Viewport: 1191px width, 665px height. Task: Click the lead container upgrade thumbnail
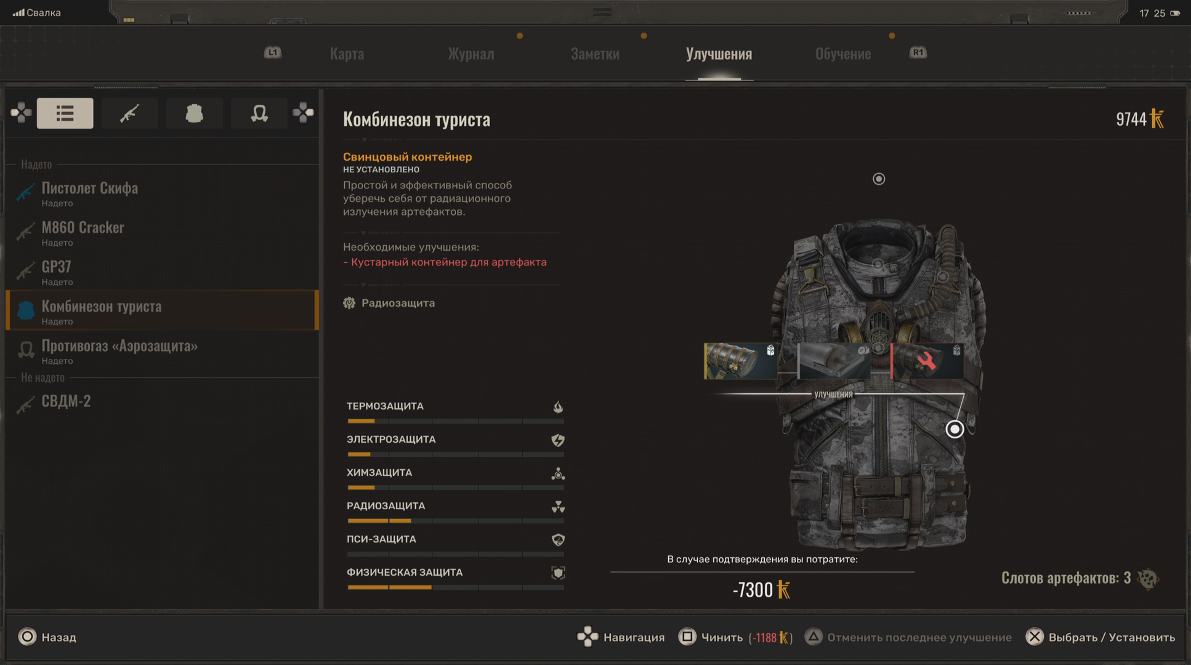click(x=740, y=361)
